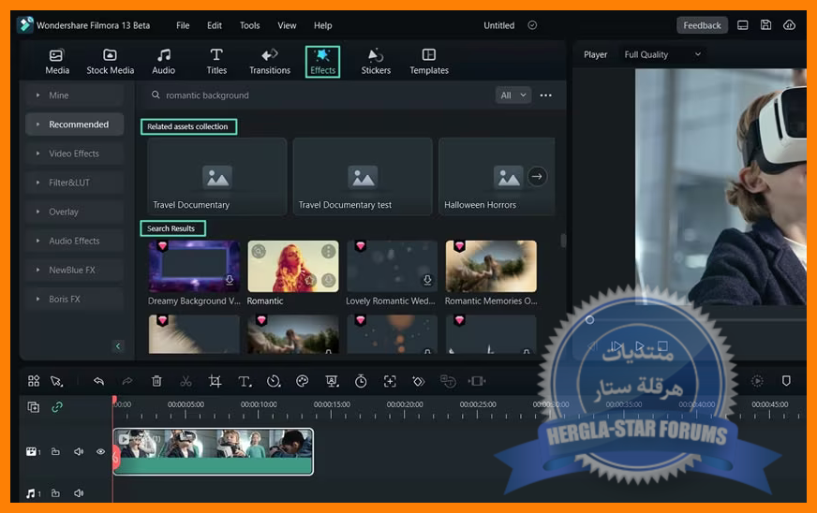817x513 pixels.
Task: Toggle the lock on audio track 1
Action: (x=55, y=493)
